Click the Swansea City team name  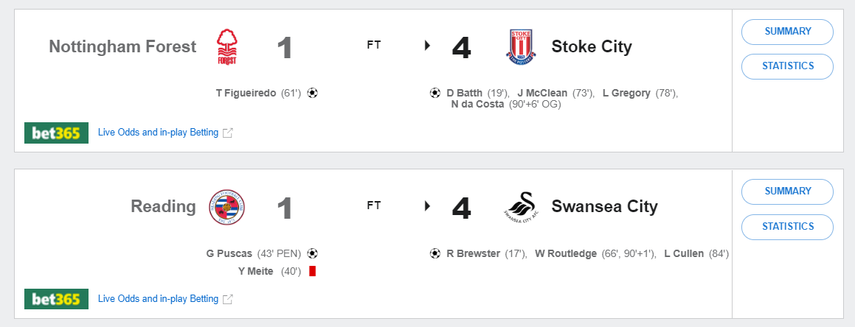(604, 207)
